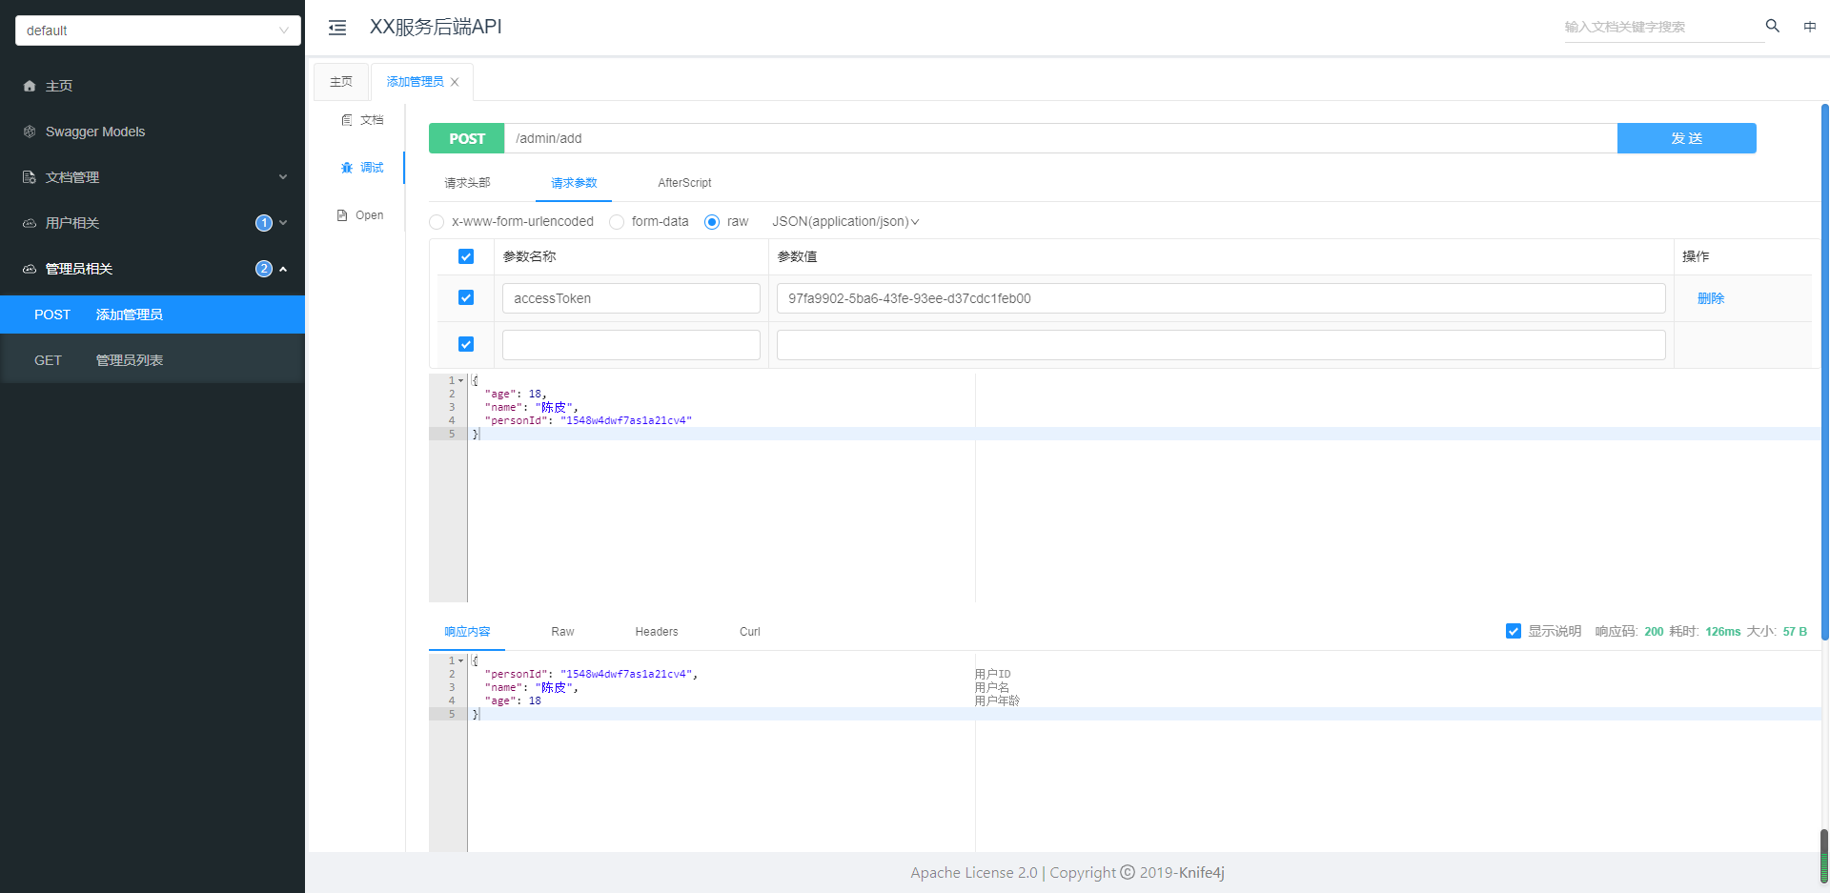Open the 管理员列表 GET endpoint

tap(152, 360)
